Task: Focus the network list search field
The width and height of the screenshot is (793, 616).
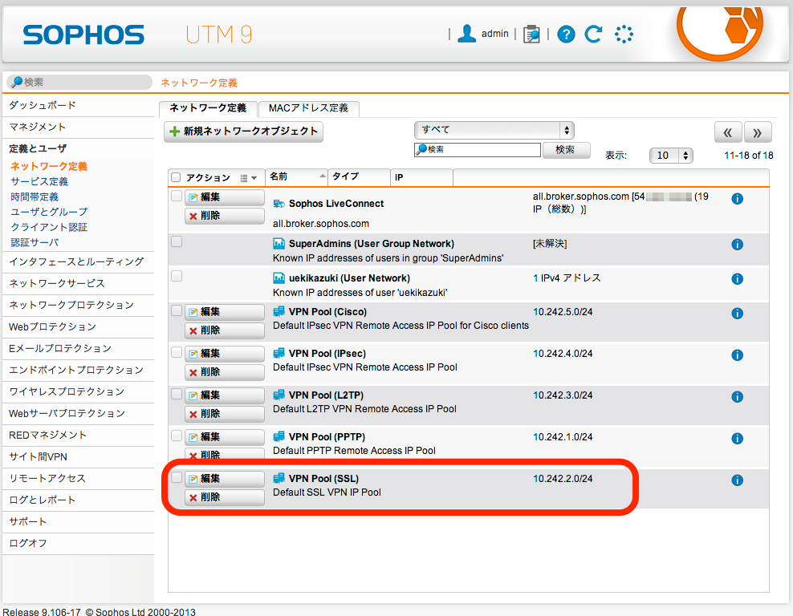Action: click(478, 149)
